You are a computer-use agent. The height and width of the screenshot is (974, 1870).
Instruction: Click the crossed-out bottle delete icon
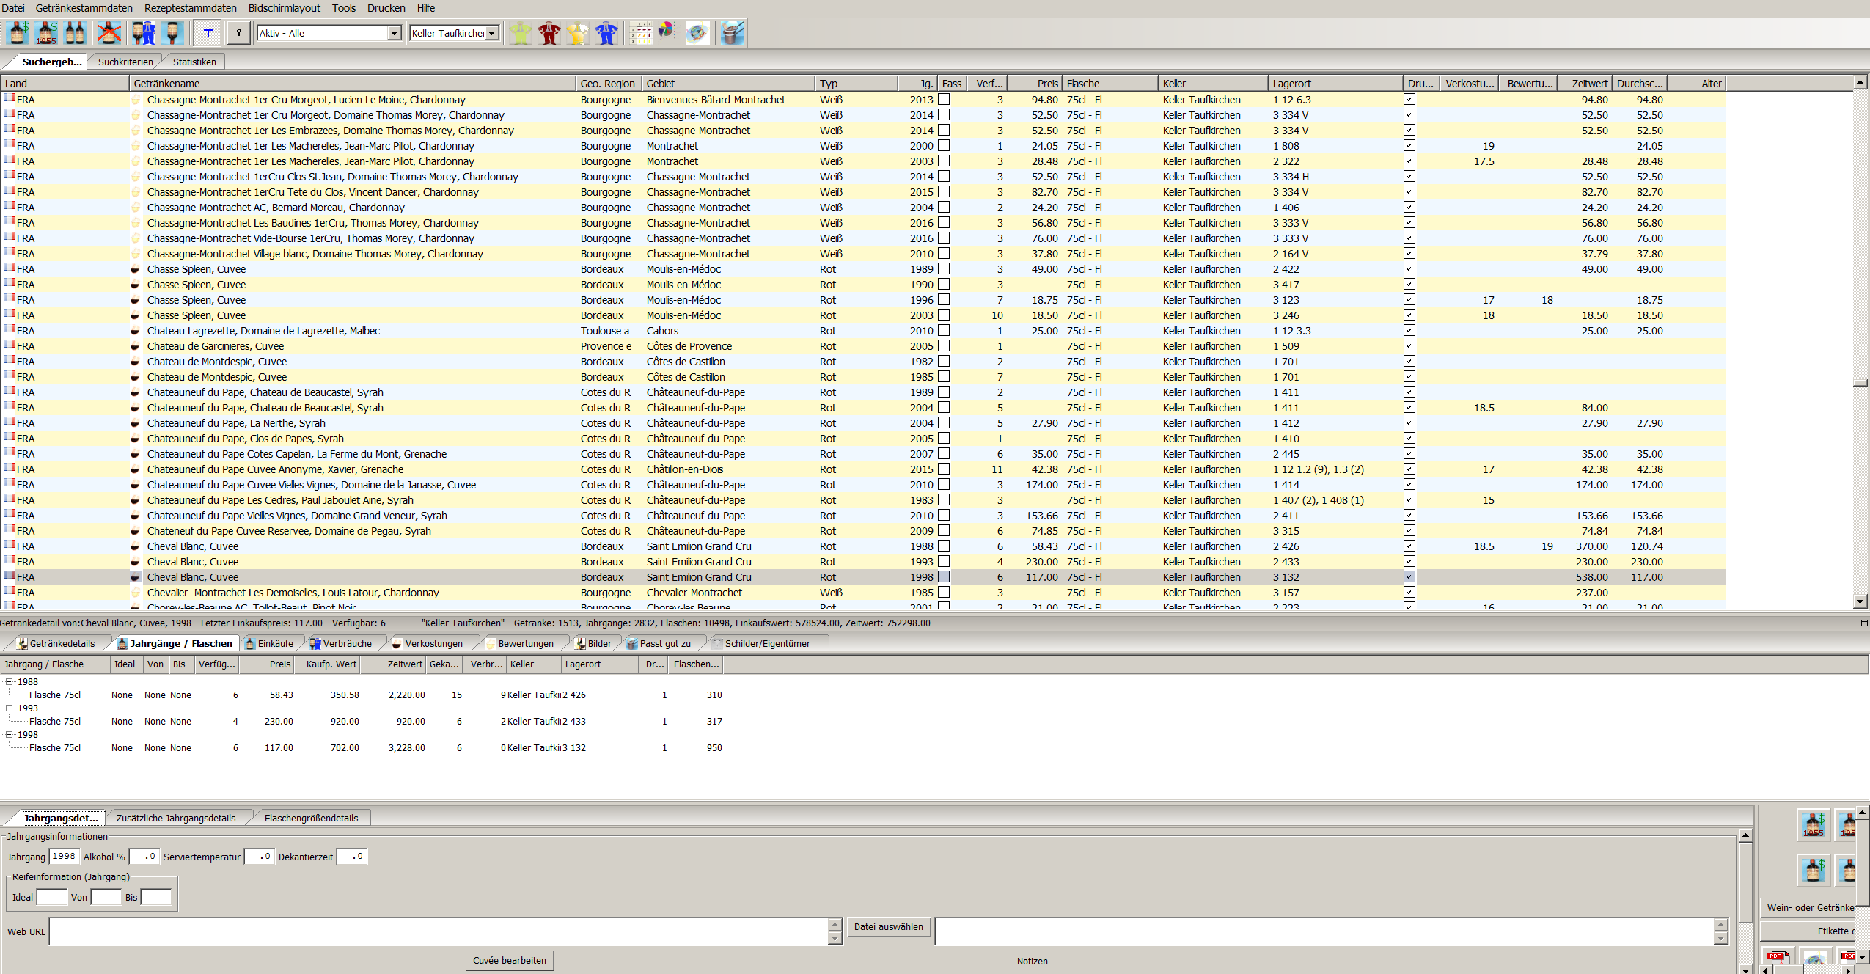109,33
